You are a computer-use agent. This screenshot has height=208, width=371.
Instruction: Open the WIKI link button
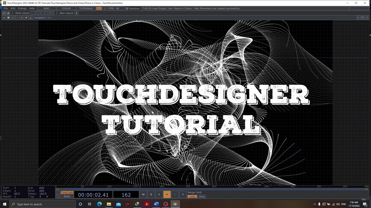pos(46,8)
